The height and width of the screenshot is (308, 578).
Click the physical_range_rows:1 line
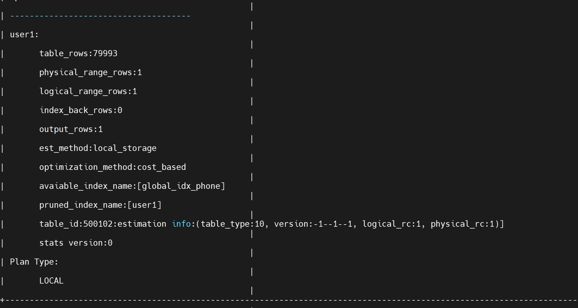click(x=91, y=72)
